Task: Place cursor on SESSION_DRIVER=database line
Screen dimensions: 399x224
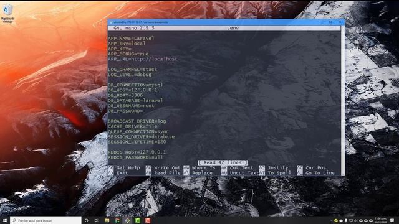Action: 142,137
